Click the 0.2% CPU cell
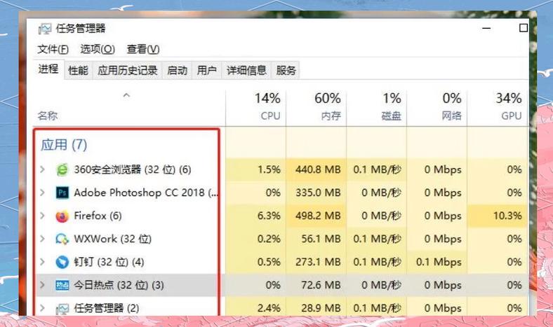The width and height of the screenshot is (553, 327). pyautogui.click(x=255, y=239)
